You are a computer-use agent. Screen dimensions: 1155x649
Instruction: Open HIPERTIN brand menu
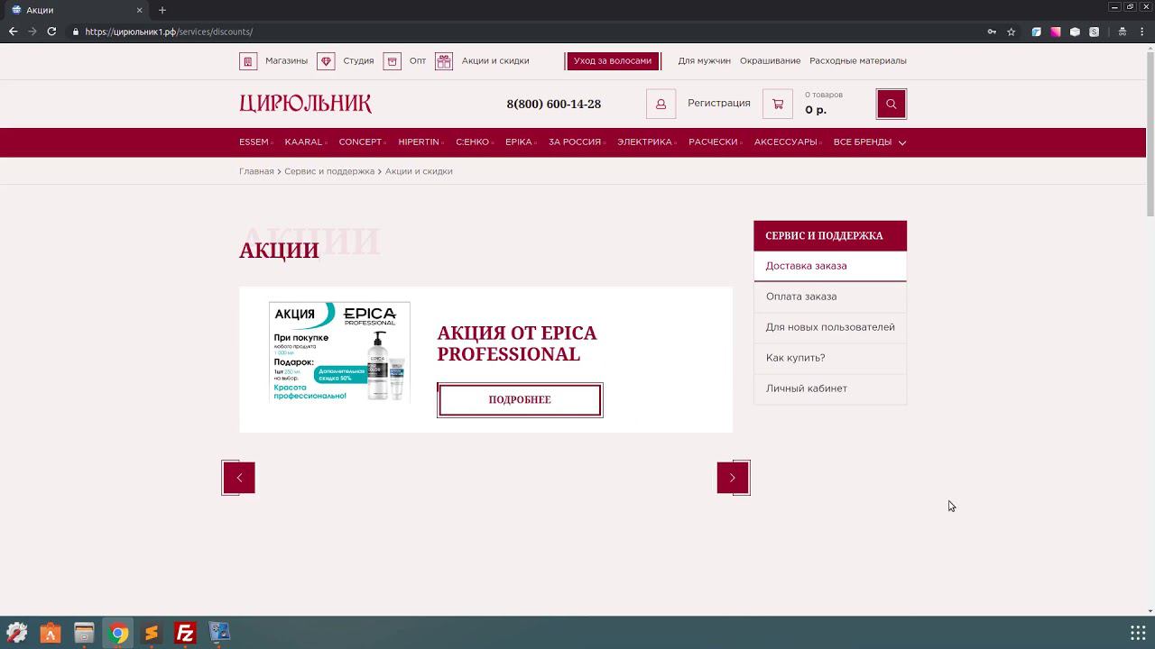(x=420, y=142)
